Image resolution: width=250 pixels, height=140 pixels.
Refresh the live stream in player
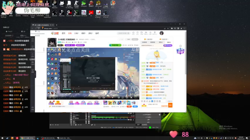[x=54, y=97]
